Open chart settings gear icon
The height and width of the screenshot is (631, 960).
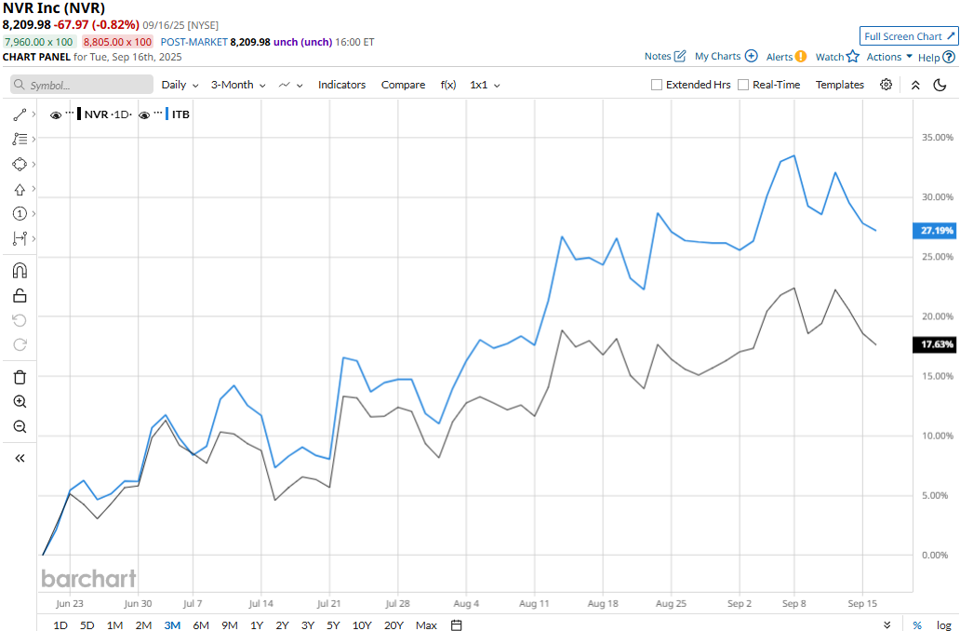886,85
